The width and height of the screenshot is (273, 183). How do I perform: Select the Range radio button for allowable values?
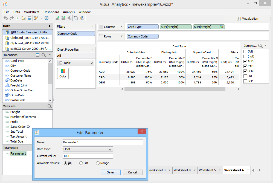(98, 163)
